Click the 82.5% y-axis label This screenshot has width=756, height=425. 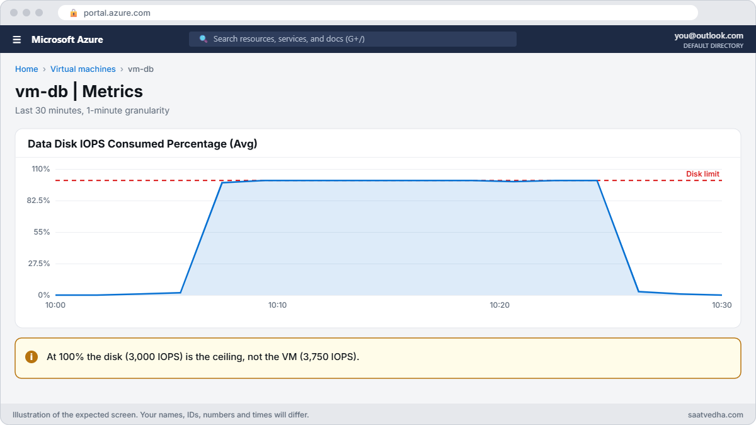pyautogui.click(x=39, y=201)
